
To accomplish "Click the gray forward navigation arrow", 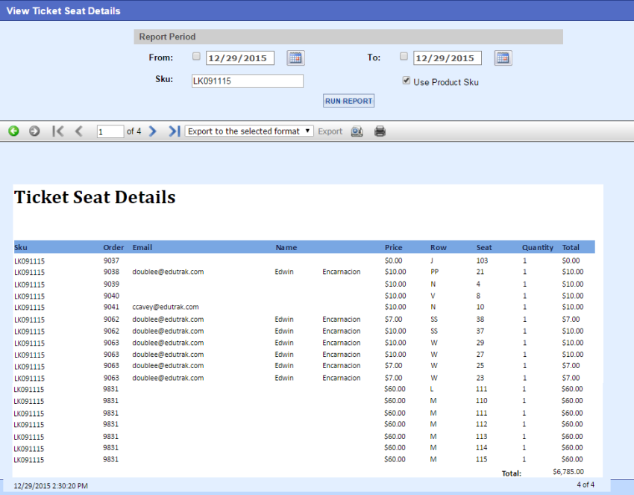I will click(34, 131).
